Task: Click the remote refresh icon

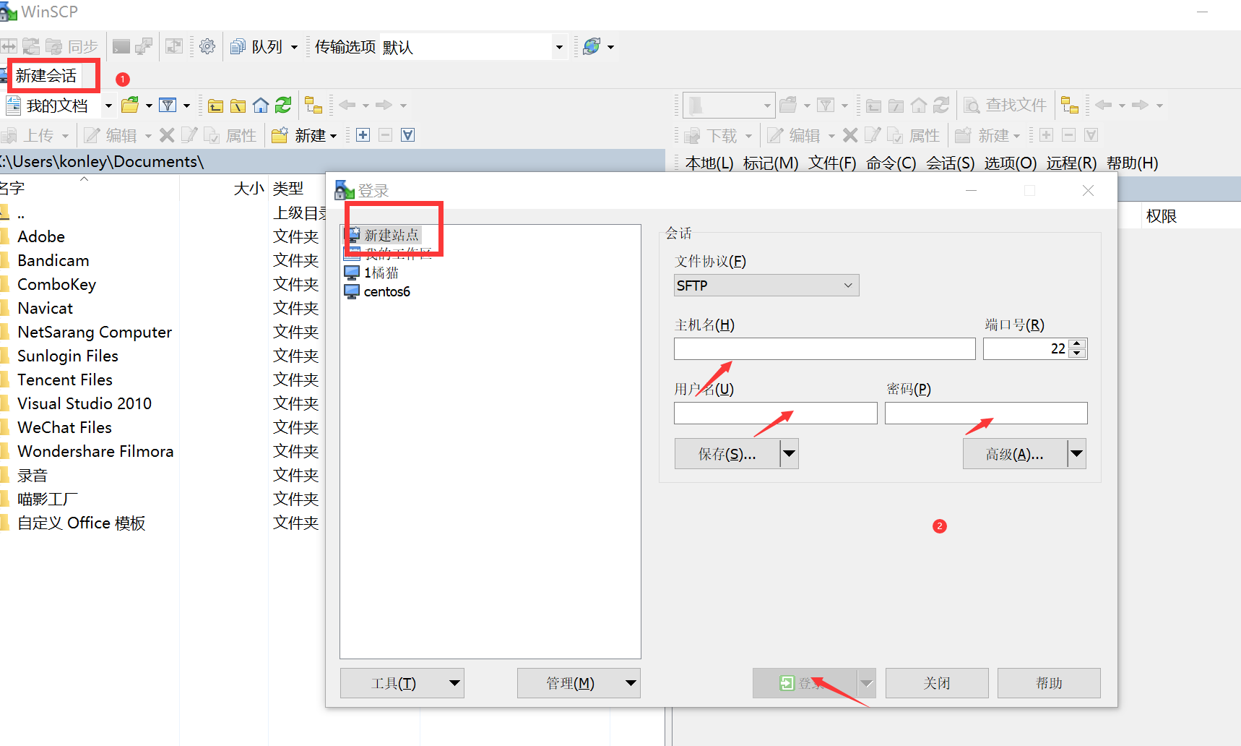Action: [941, 106]
